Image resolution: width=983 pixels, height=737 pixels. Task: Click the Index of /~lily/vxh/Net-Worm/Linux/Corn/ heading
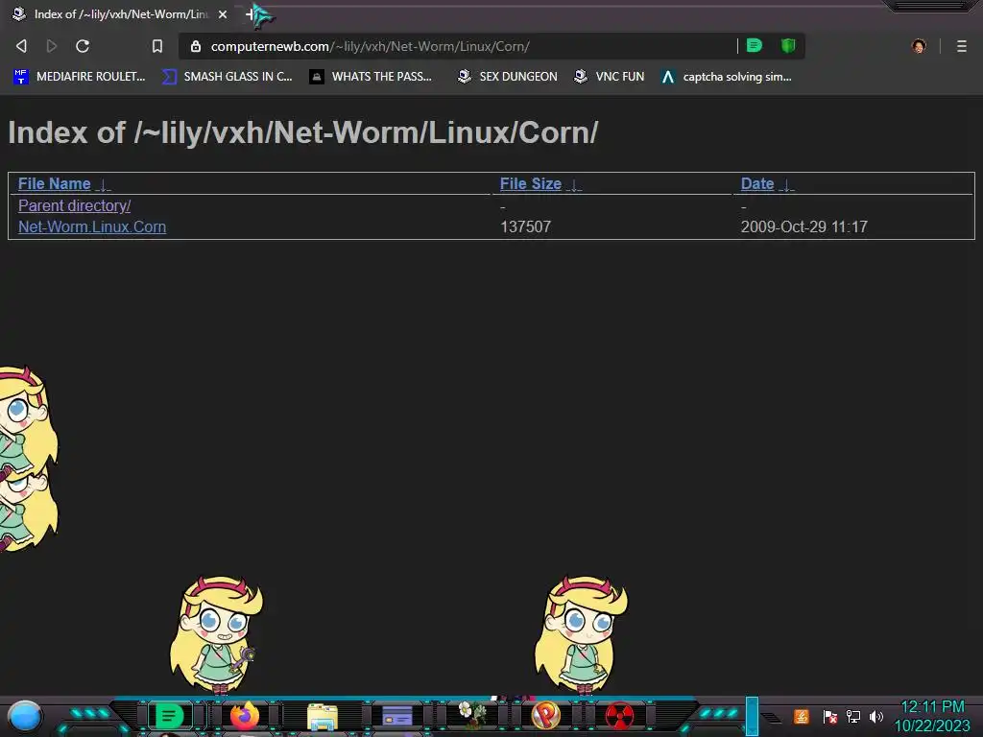(x=302, y=132)
